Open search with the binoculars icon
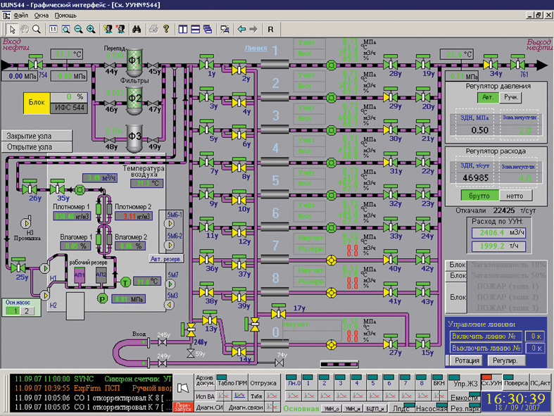 point(137,29)
